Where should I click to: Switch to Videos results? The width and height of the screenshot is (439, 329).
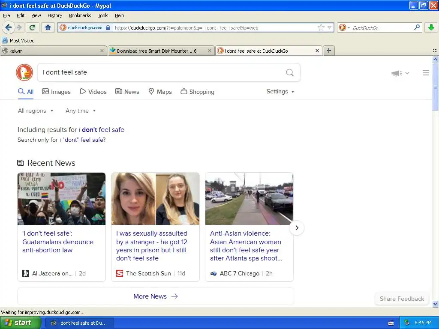point(93,92)
